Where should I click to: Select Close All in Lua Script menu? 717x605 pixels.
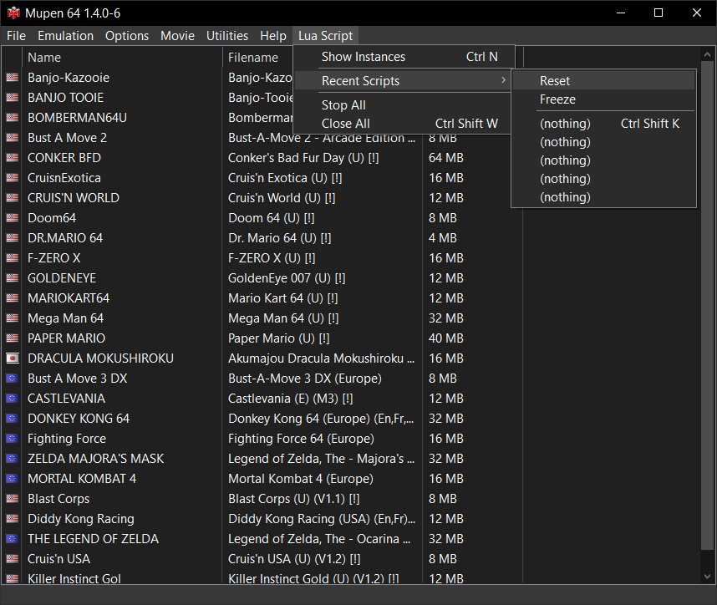pos(404,124)
